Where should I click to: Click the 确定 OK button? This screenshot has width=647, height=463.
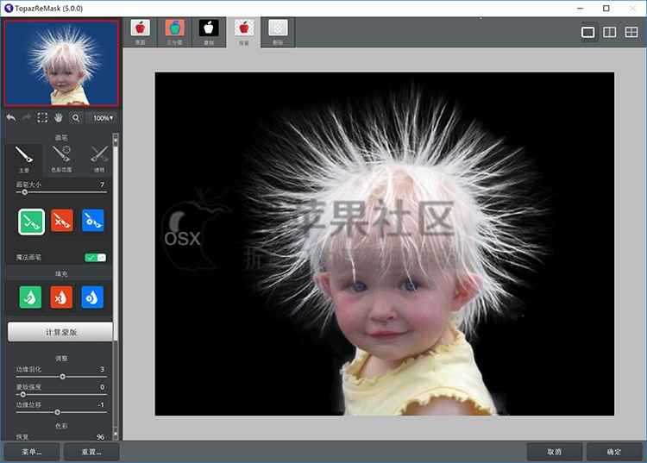click(x=614, y=452)
